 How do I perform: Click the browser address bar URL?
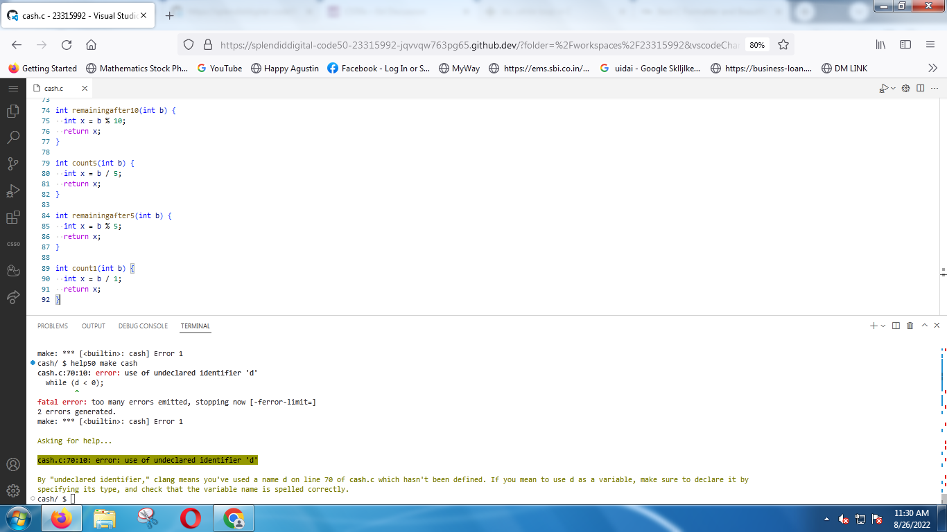[x=480, y=44]
